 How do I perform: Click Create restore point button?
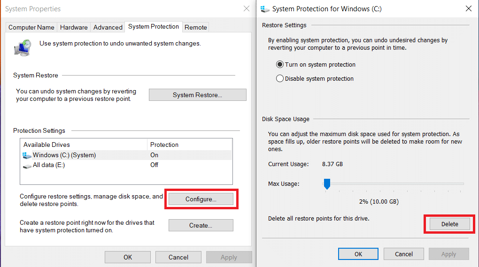201,225
